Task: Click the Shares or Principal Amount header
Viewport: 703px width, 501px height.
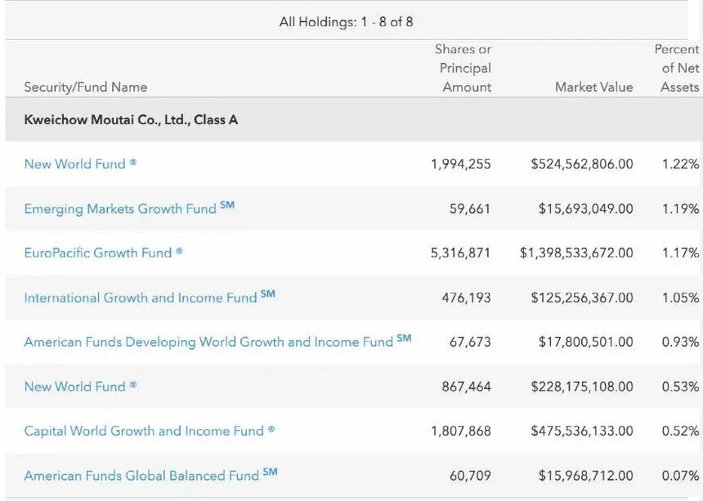Action: click(x=463, y=69)
